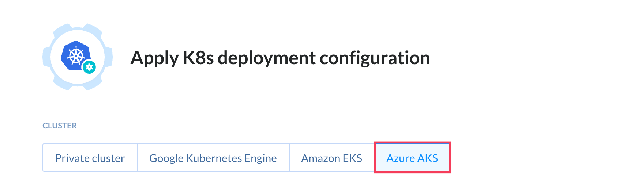Click the word 'Azure' in the selected option
This screenshot has height=193, width=619.
tap(400, 158)
